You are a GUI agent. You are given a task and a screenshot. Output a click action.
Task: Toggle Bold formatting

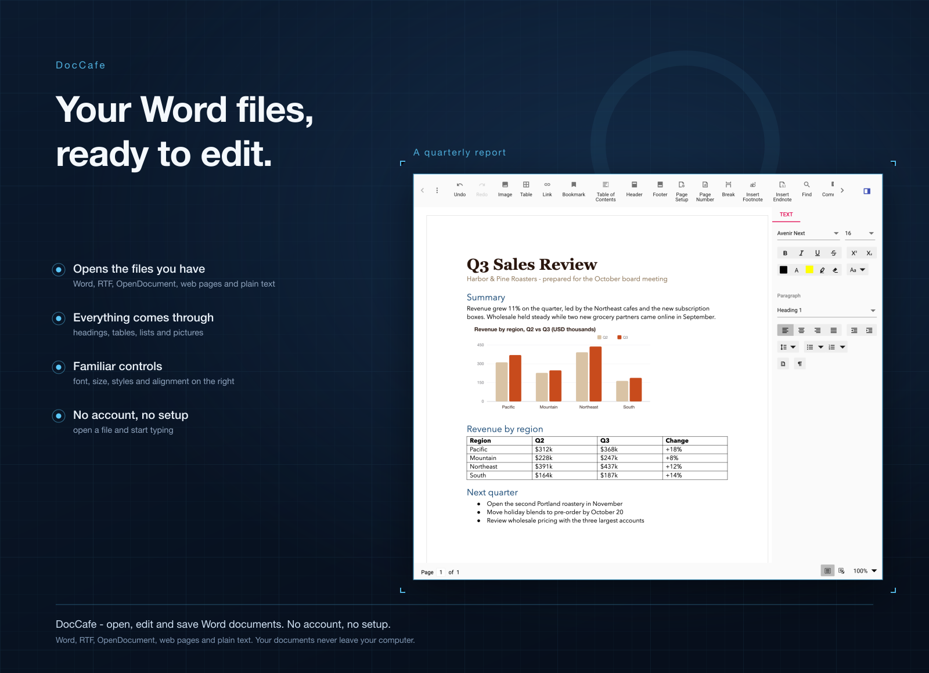785,253
